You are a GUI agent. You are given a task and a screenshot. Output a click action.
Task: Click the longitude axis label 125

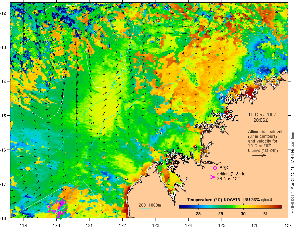(x=222, y=225)
